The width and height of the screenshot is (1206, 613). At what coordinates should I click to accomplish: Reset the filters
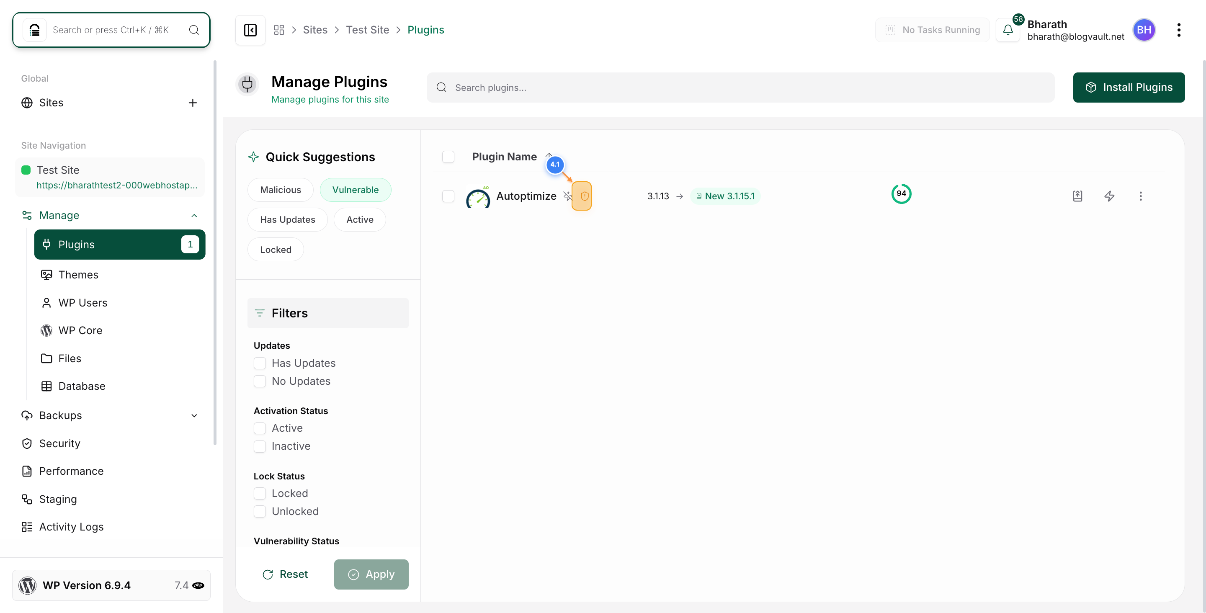(x=286, y=574)
